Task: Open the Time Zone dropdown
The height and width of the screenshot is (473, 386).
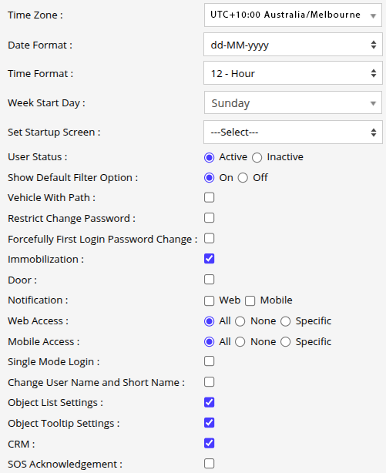Action: tap(293, 15)
